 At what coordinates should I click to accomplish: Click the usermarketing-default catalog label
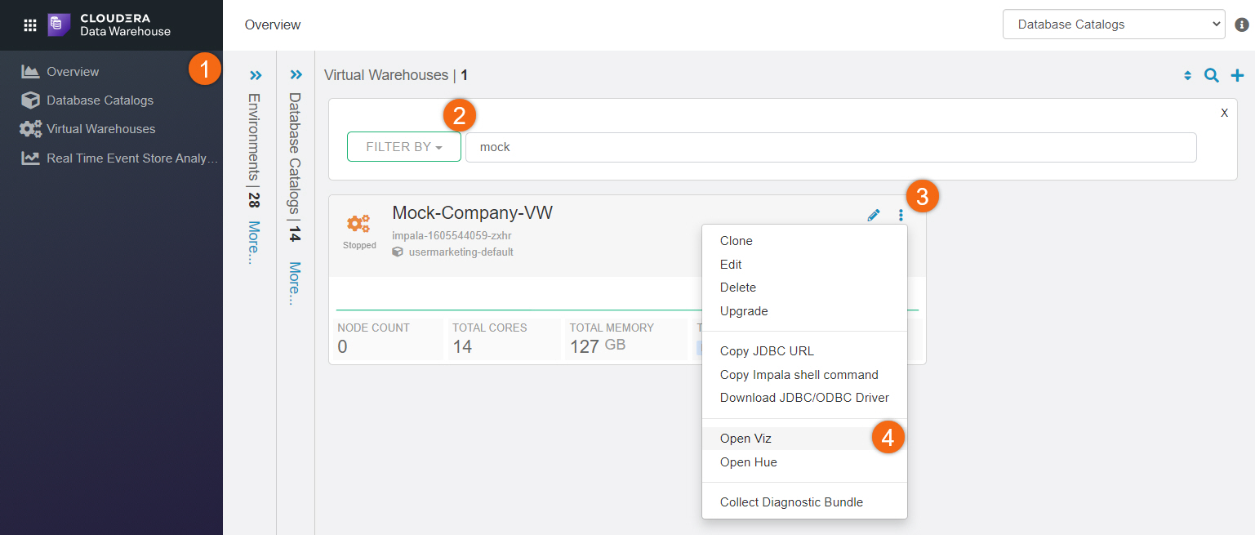coord(461,252)
